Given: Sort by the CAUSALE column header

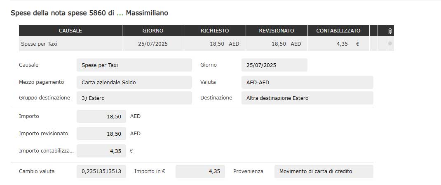Looking at the screenshot, I should pos(70,31).
